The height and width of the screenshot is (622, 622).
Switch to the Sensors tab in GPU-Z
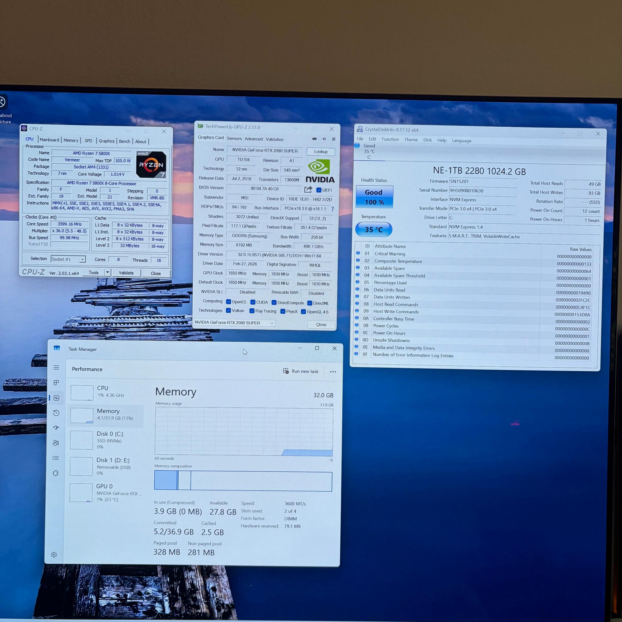coord(234,138)
